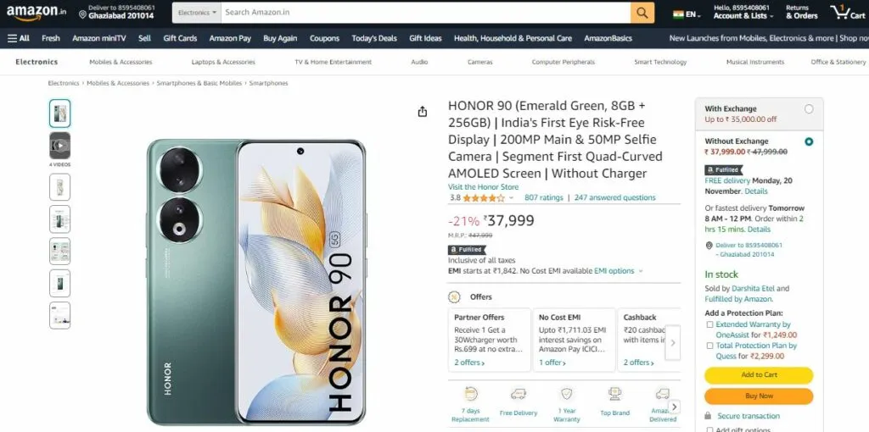Open the 4 VIDEOS thumbnail
Viewport: 869px width, 432px height.
(x=60, y=146)
